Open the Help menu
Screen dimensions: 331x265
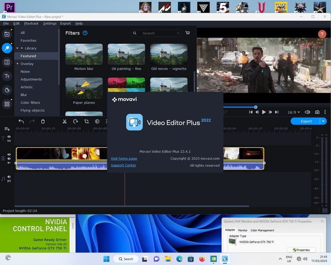pyautogui.click(x=79, y=23)
